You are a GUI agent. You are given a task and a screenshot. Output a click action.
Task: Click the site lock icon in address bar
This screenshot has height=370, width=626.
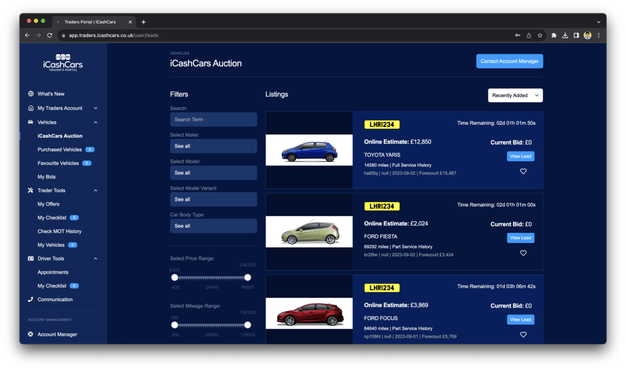point(63,36)
